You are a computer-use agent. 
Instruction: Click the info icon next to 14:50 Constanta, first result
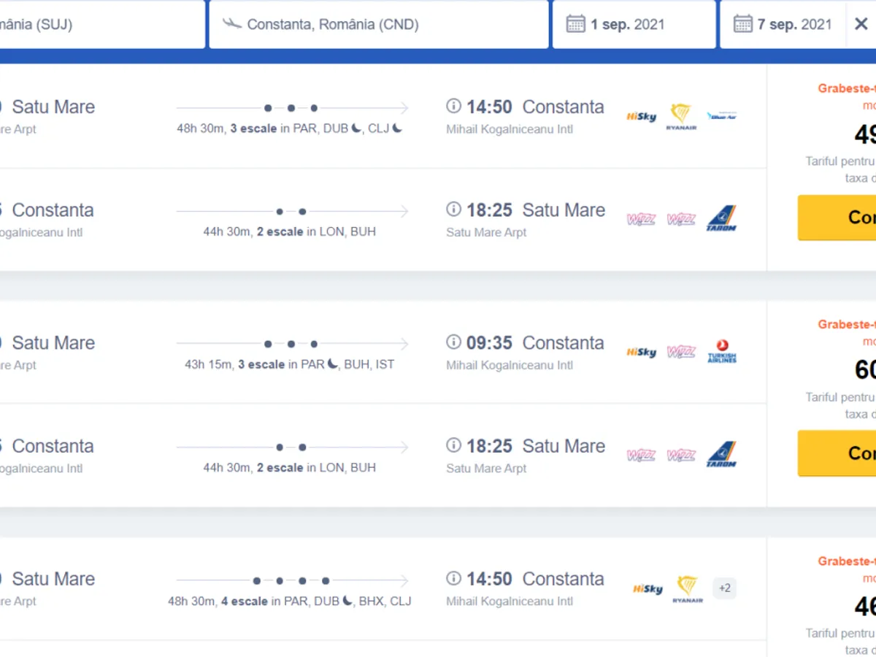[x=454, y=107]
